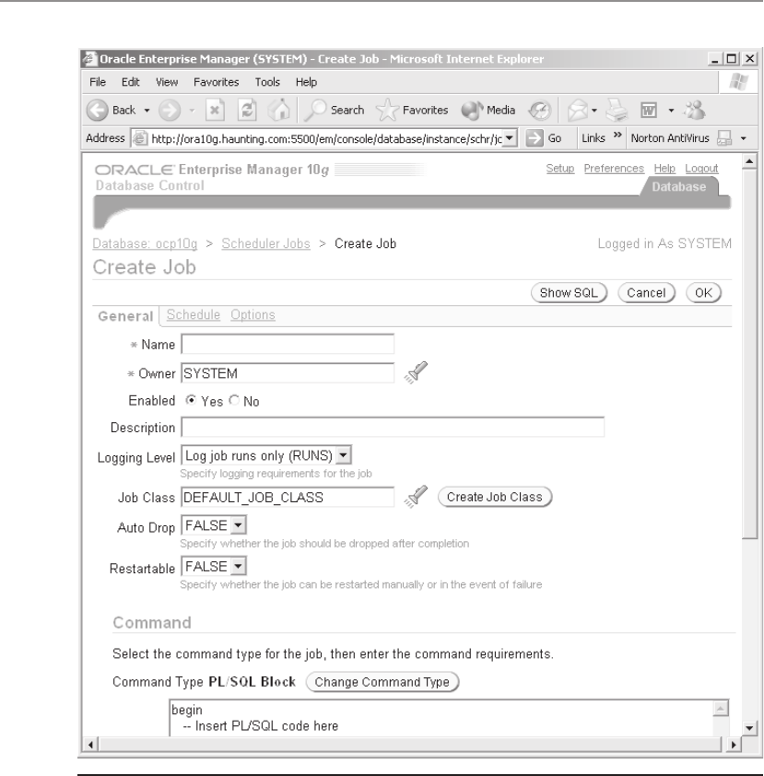Image resolution: width=764 pixels, height=776 pixels.
Task: Click the Refresh page icon
Action: tap(247, 110)
